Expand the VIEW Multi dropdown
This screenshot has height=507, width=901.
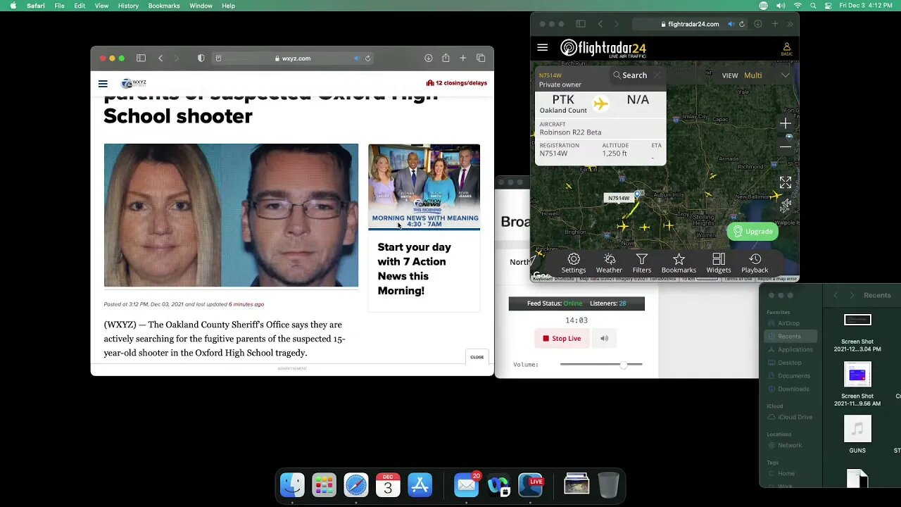click(x=757, y=75)
